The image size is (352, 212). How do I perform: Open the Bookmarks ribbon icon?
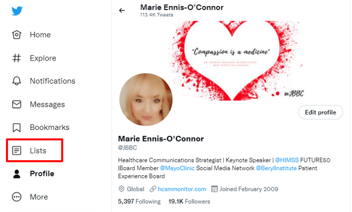pos(17,127)
